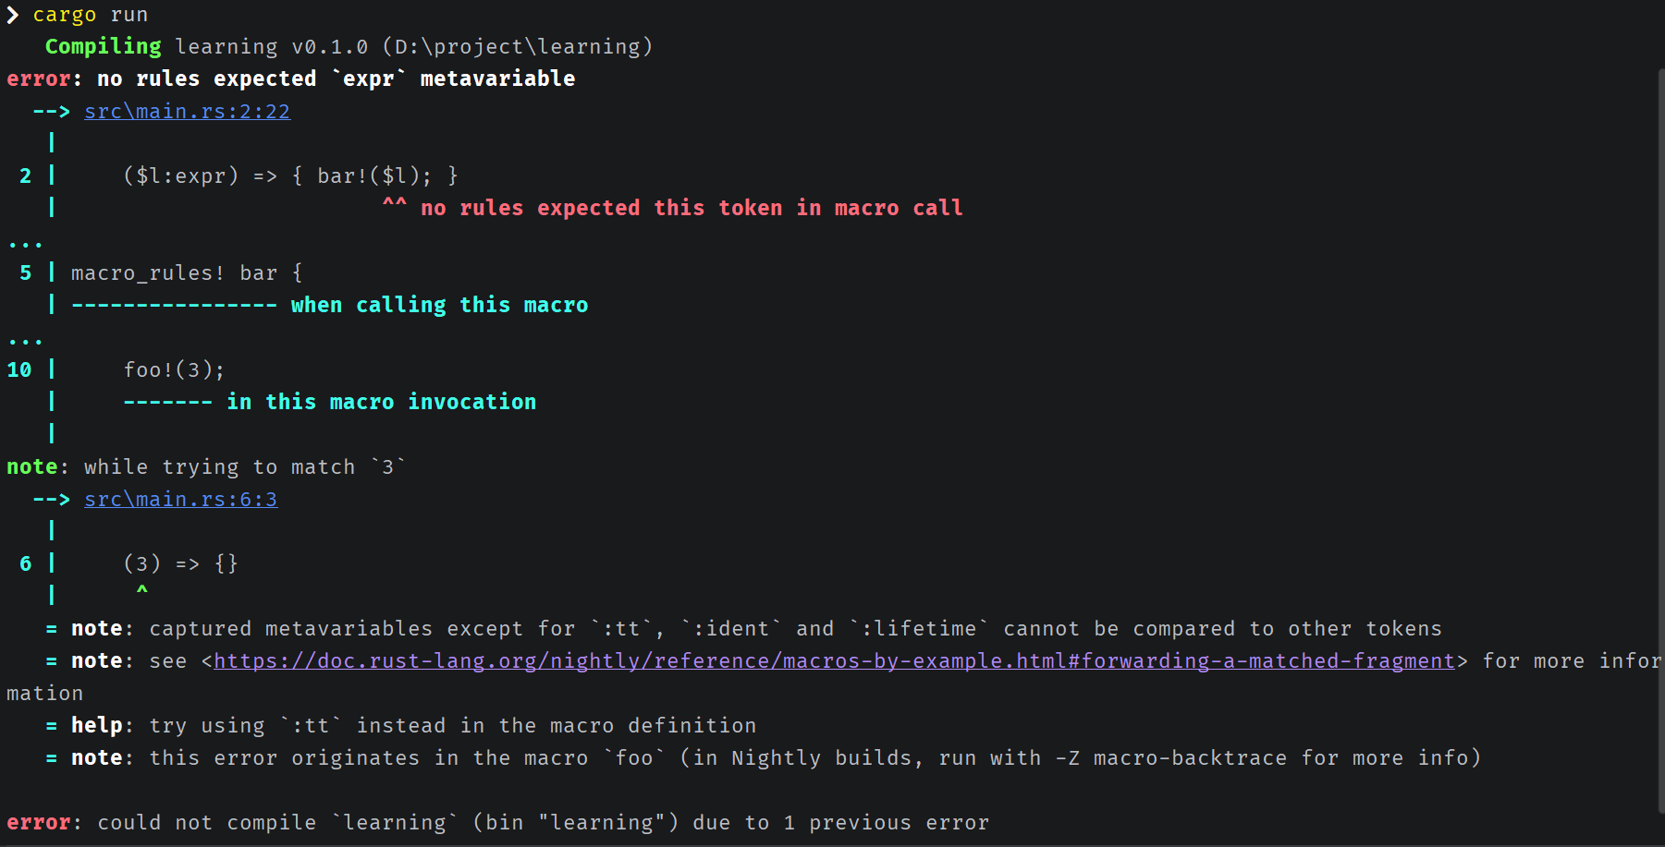Click the green caret under (3) pattern

(142, 589)
